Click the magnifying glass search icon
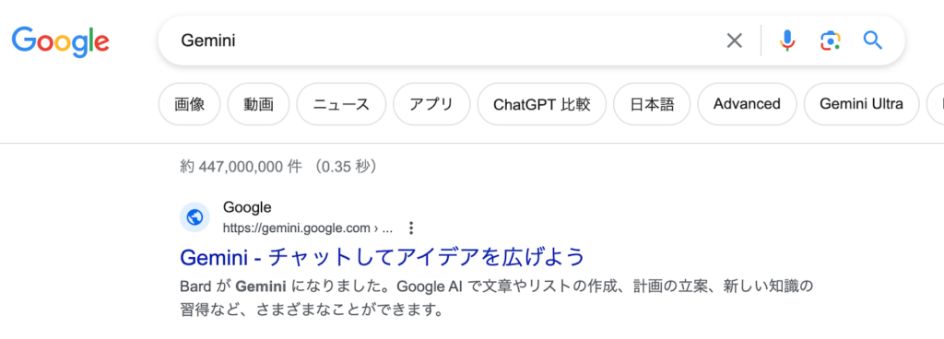The width and height of the screenshot is (944, 339). coord(872,41)
